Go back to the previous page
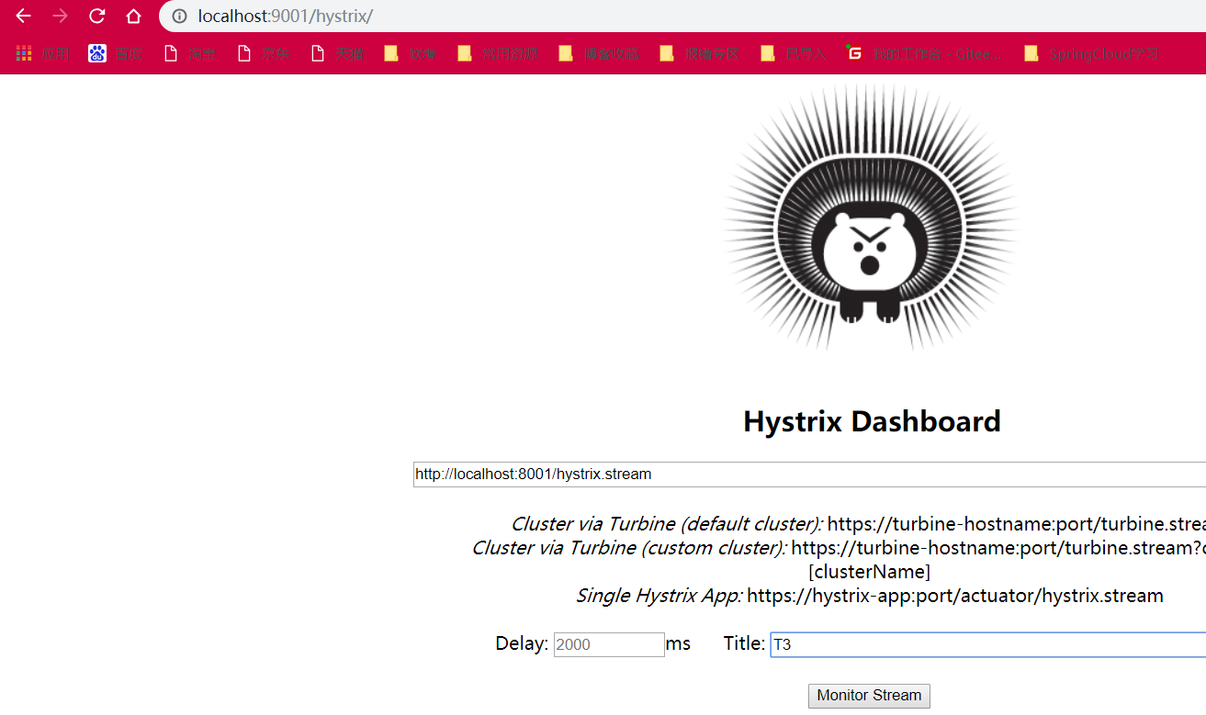1206x715 pixels. [24, 16]
